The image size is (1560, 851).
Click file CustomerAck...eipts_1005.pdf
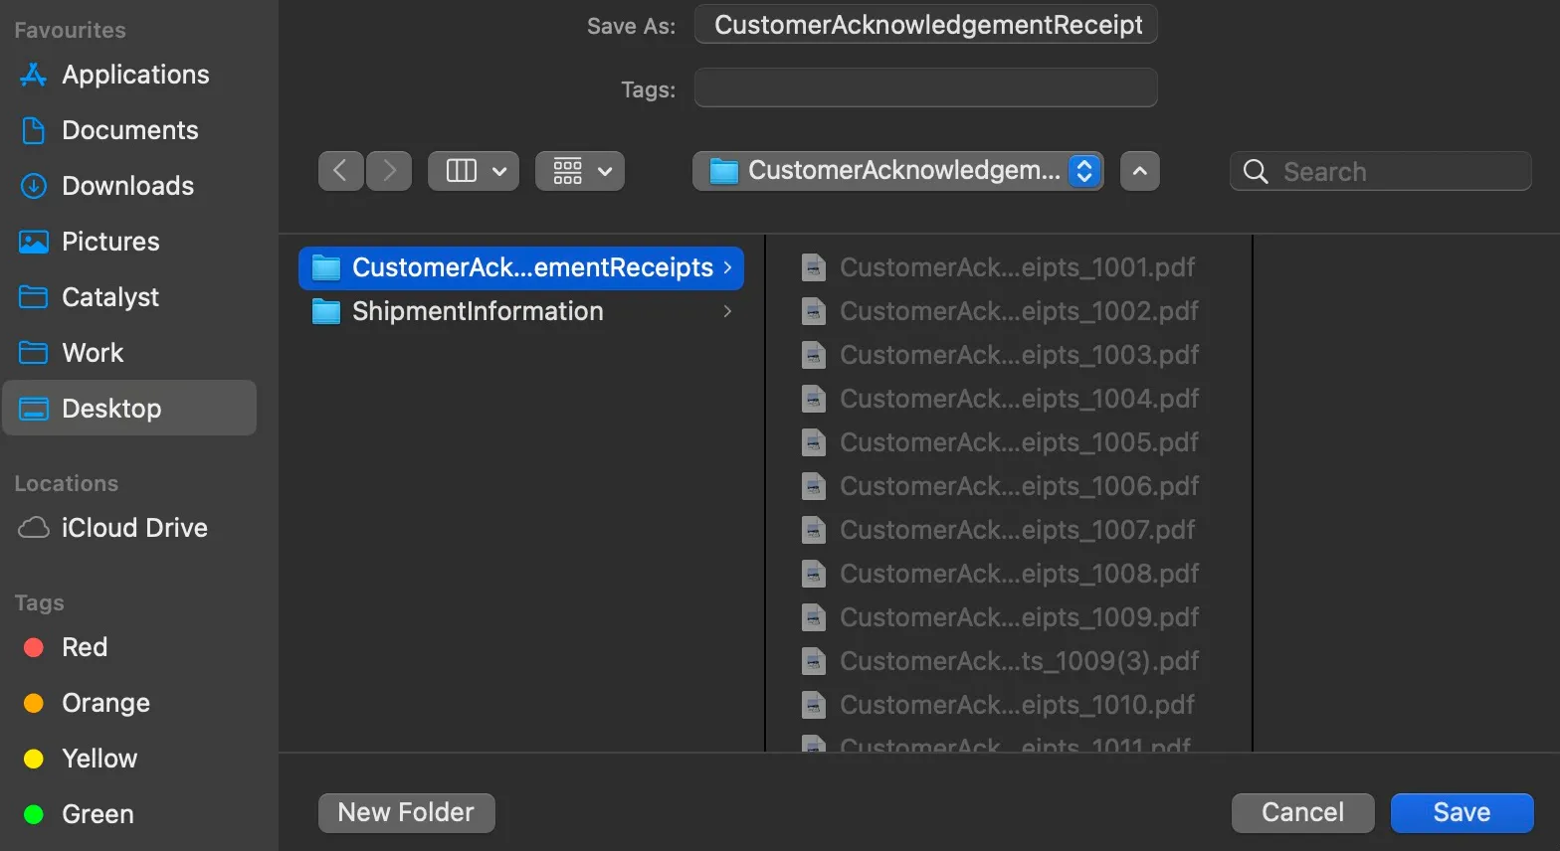pyautogui.click(x=1009, y=442)
